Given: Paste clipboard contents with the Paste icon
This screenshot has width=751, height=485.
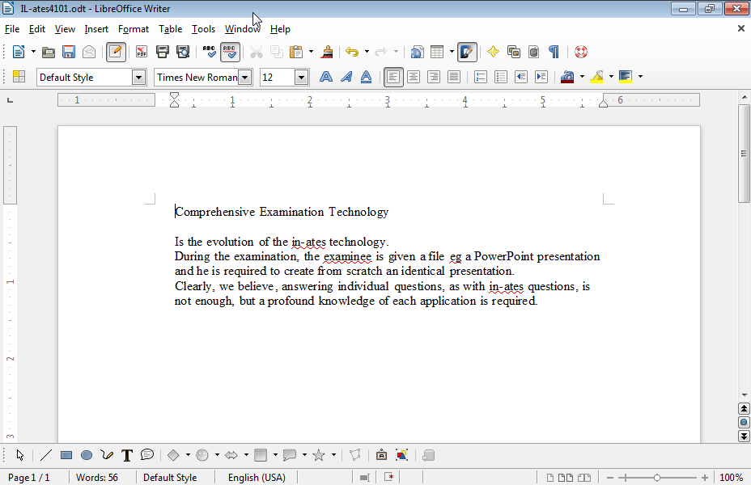Looking at the screenshot, I should coord(296,52).
